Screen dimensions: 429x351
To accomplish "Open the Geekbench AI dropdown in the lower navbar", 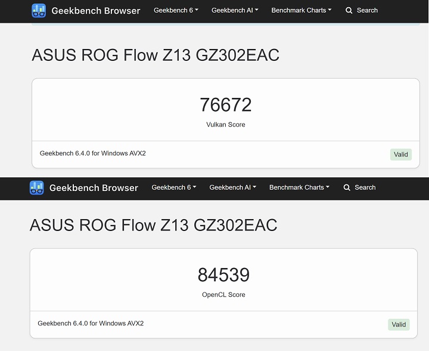I will click(232, 187).
